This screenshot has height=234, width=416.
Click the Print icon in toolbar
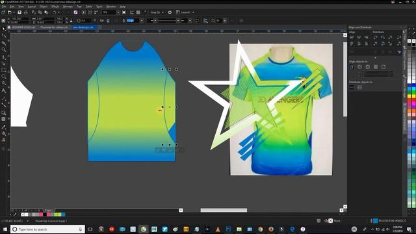pos(26,12)
